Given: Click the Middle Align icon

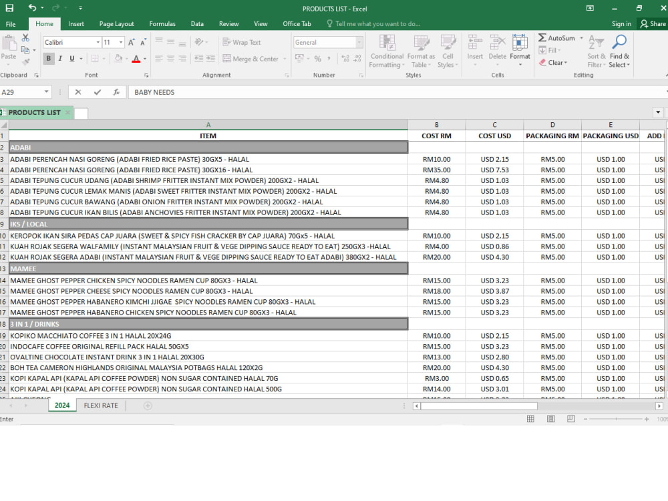Looking at the screenshot, I should coord(170,41).
